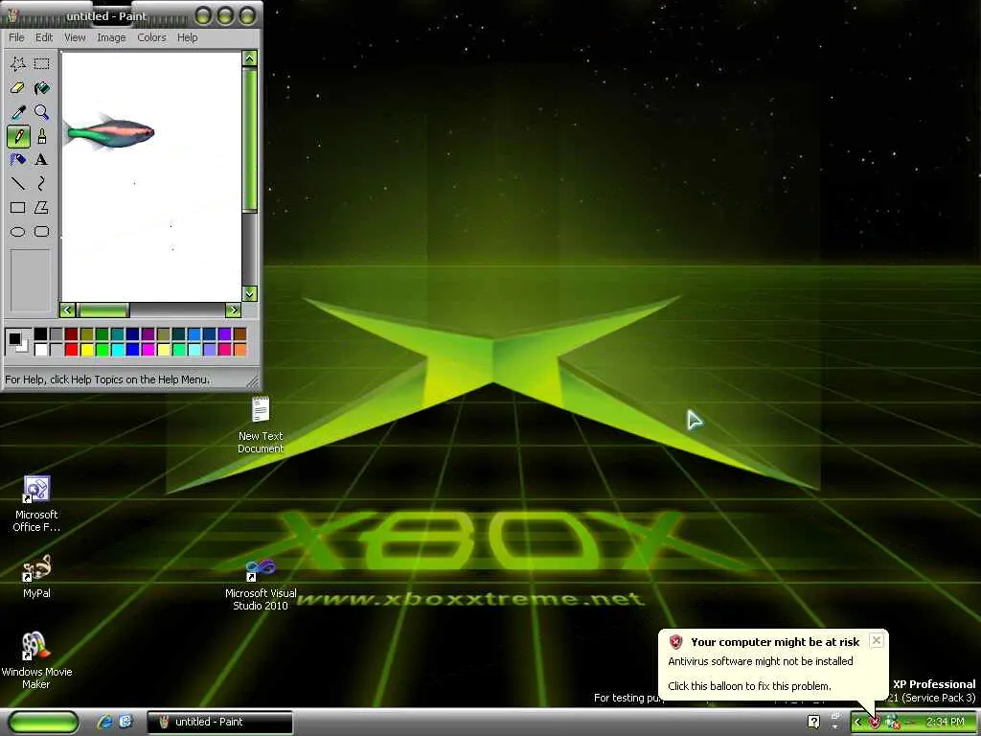This screenshot has width=981, height=736.
Task: Select the rectangular Select tool
Action: (41, 63)
